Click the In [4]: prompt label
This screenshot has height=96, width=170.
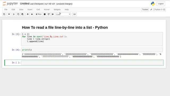pyautogui.click(x=16, y=50)
